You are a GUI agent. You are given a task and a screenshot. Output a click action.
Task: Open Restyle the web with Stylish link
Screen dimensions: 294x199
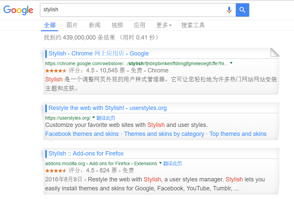click(x=107, y=108)
